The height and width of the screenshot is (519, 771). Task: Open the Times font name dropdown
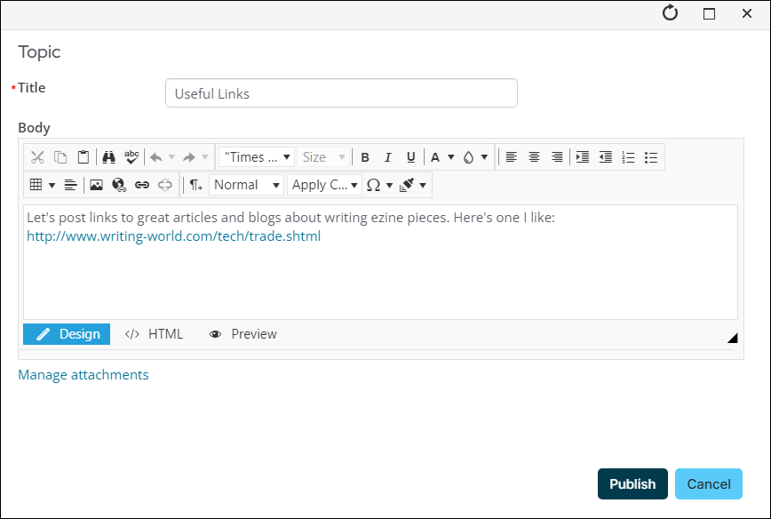click(x=257, y=157)
